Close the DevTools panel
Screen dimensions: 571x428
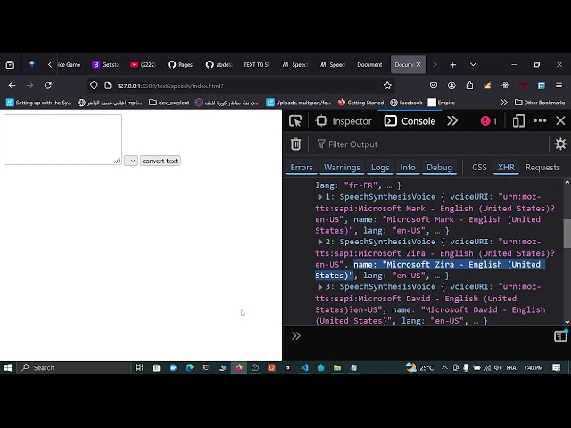[560, 121]
